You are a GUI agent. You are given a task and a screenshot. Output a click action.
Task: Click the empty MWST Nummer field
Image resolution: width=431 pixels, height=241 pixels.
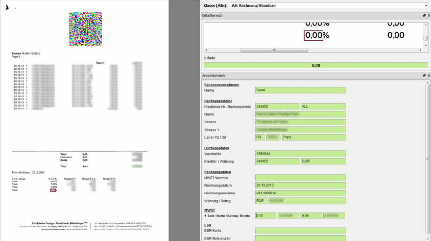[x=300, y=178]
